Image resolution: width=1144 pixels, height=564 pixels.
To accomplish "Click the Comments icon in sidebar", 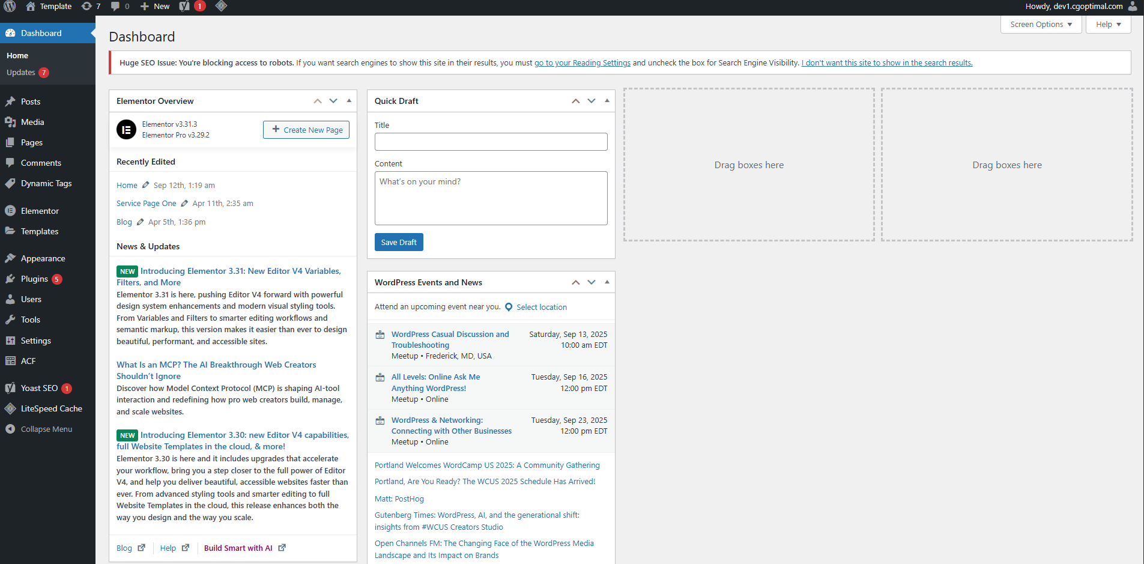I will (x=10, y=163).
